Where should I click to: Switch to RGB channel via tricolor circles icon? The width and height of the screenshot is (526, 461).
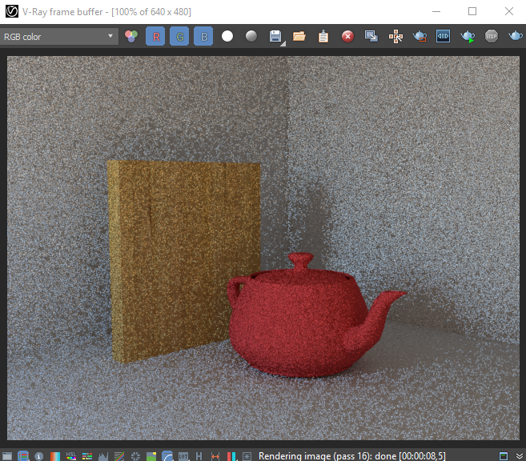131,36
